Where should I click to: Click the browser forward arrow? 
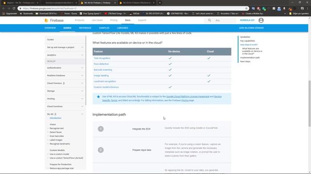(x=9, y=9)
